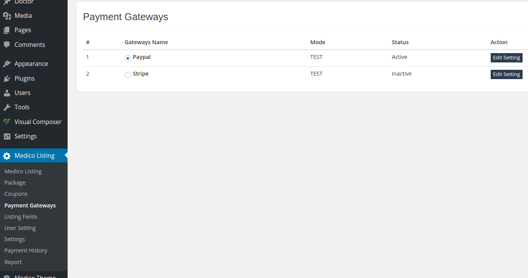Click the Plugins plug icon
Screen dimensions: 528x278
coord(7,78)
